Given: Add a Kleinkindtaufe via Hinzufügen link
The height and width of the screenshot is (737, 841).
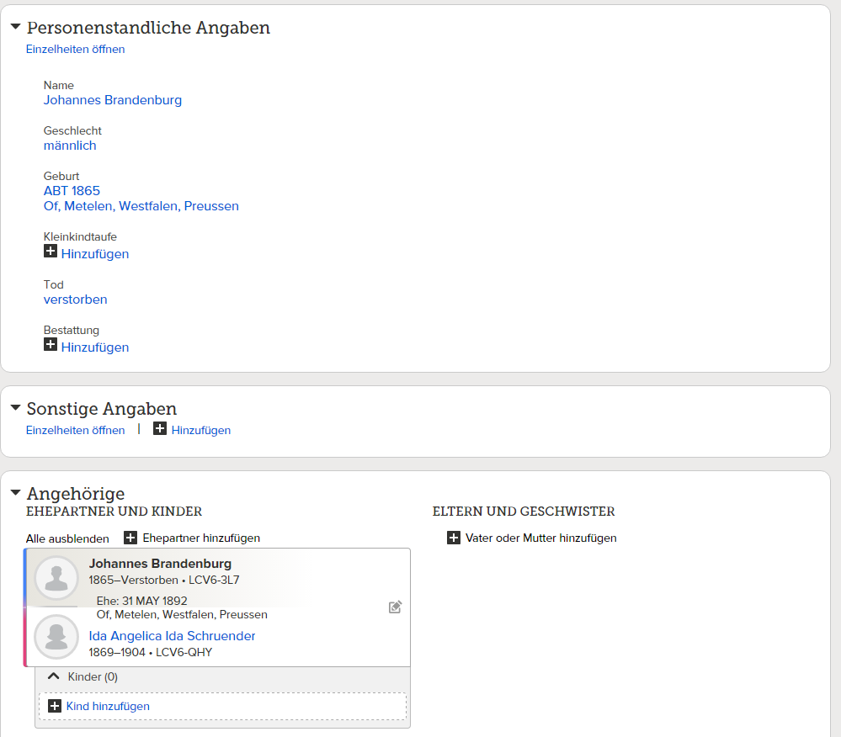Looking at the screenshot, I should tap(95, 254).
